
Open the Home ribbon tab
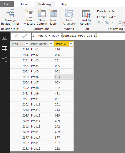click(x=24, y=4)
